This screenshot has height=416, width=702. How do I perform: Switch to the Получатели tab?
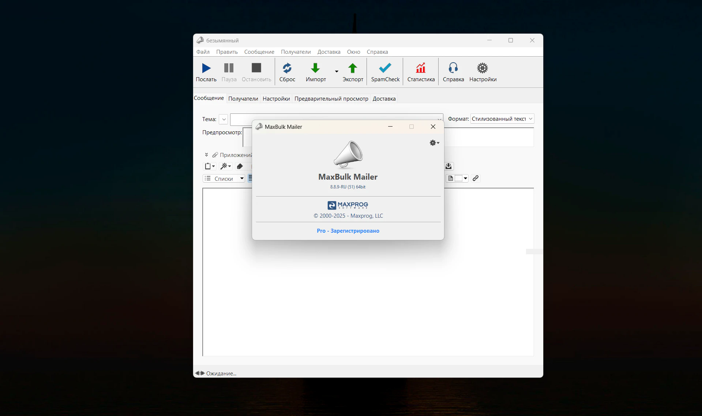click(243, 99)
